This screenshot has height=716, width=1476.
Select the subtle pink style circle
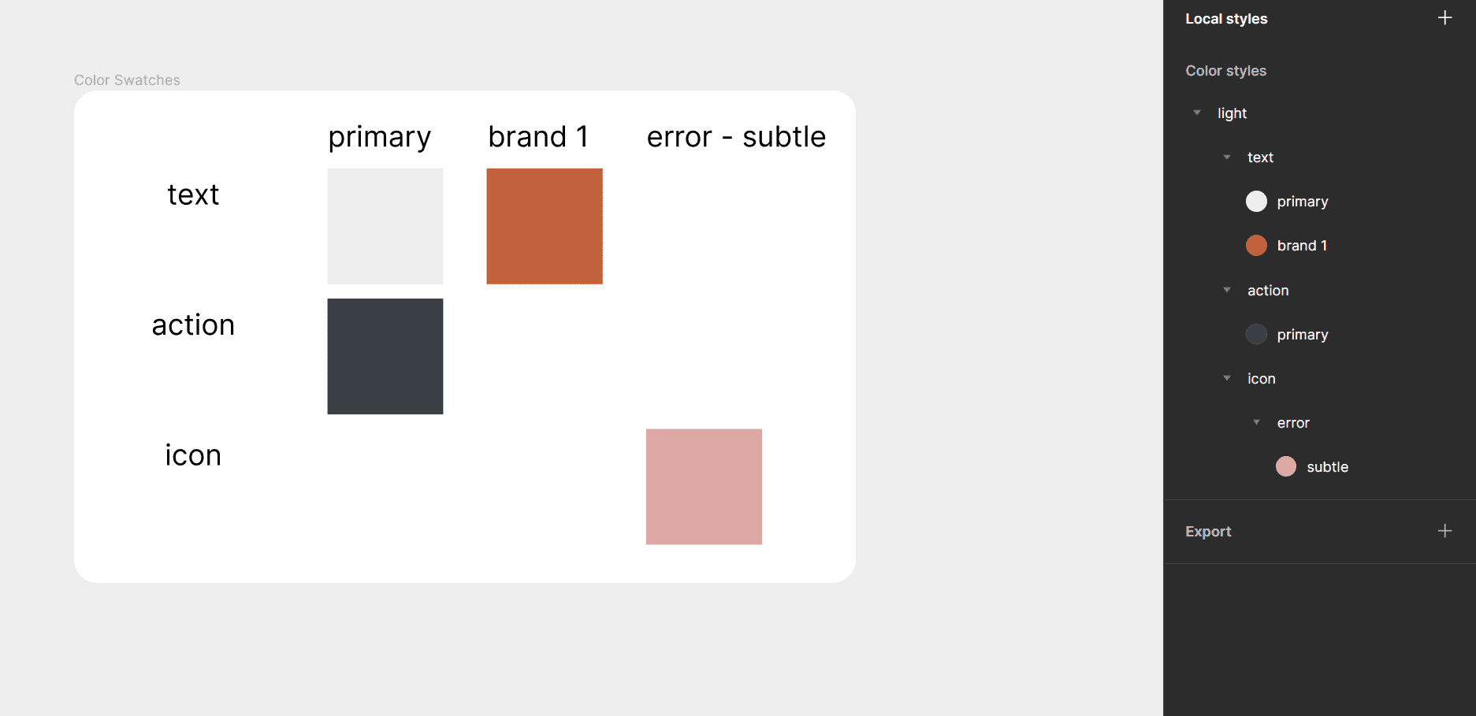pos(1285,466)
